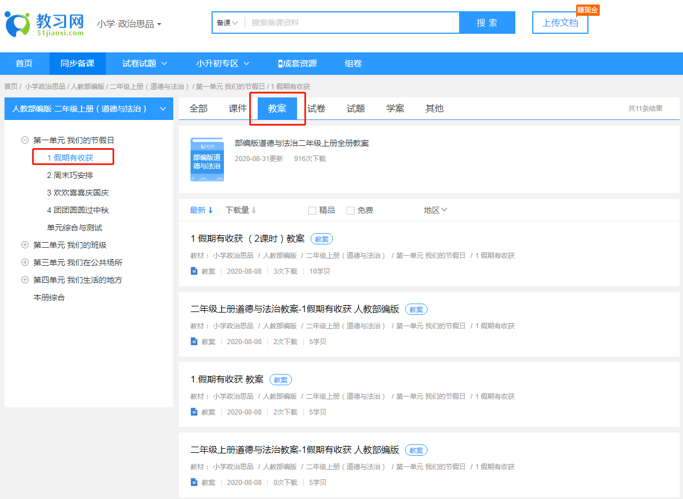683x499 pixels.
Task: Open 部编版道德与法治二年级上册全册教案 link
Action: (x=302, y=144)
